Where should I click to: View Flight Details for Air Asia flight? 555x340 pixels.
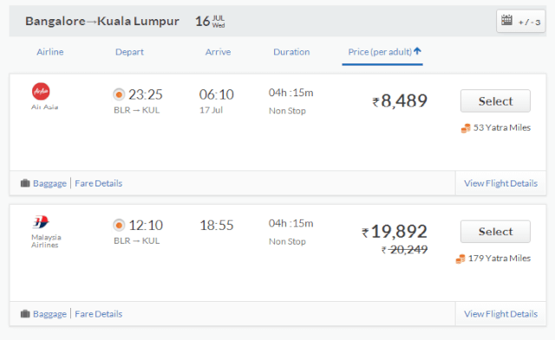pos(500,184)
